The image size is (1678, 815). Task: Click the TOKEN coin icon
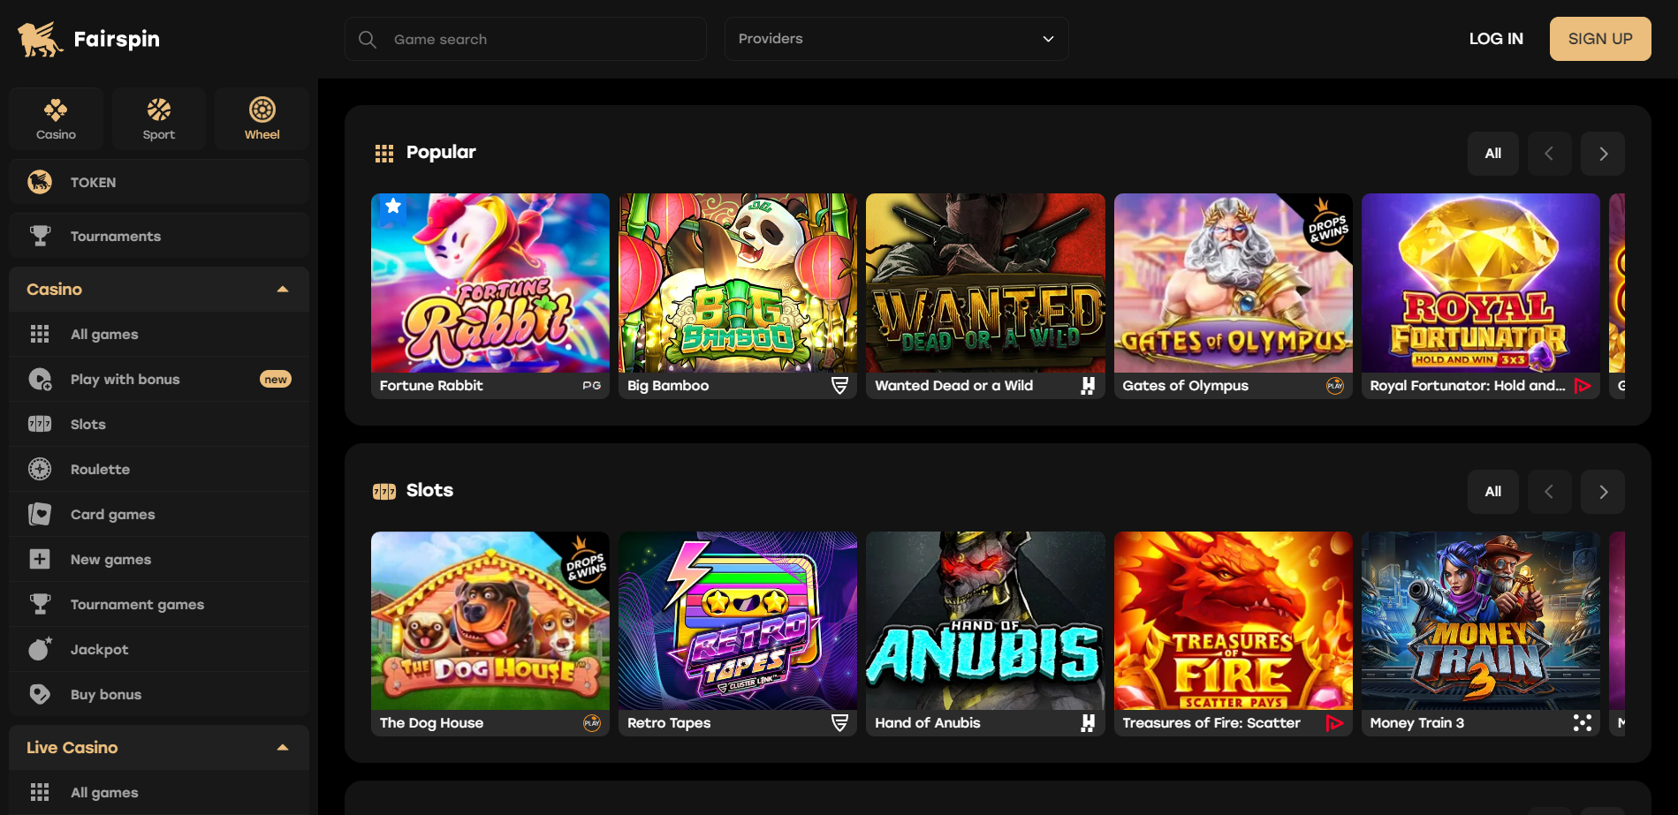coord(40,182)
